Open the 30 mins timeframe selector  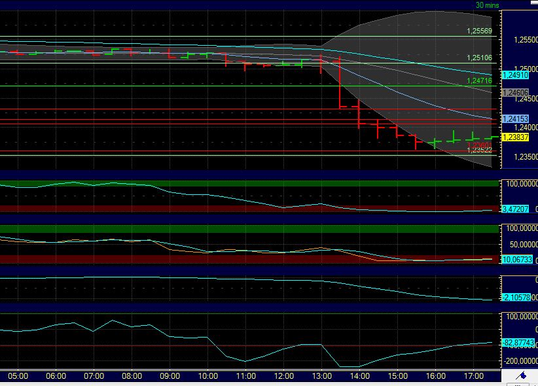click(x=488, y=5)
